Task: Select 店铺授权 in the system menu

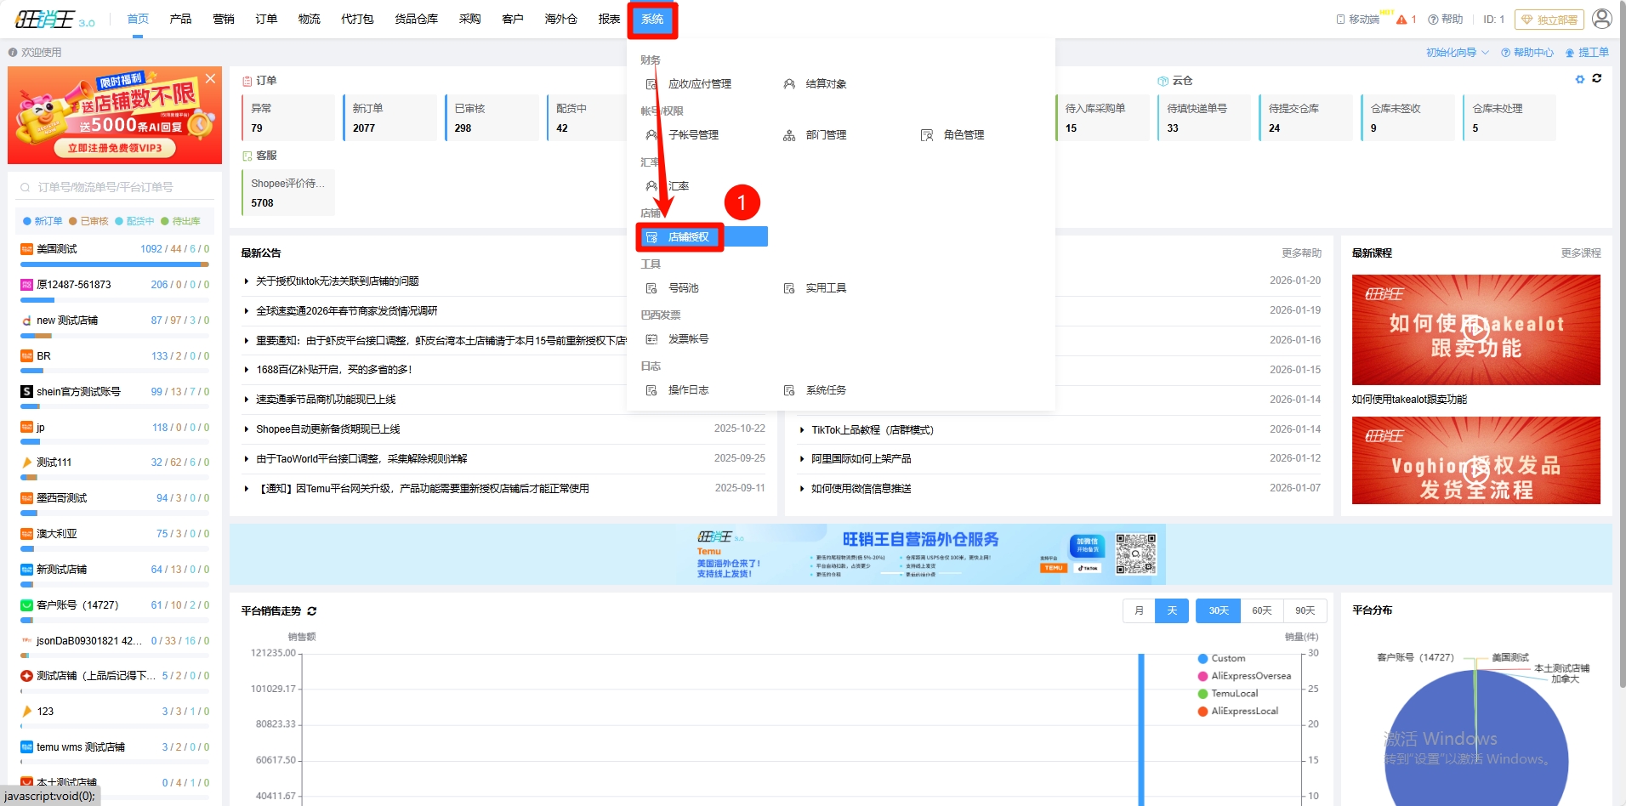Action: click(688, 237)
